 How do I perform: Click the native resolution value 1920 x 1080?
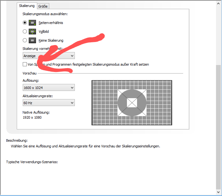tap(32, 117)
